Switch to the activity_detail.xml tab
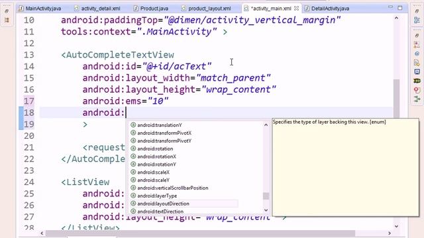 (x=97, y=9)
